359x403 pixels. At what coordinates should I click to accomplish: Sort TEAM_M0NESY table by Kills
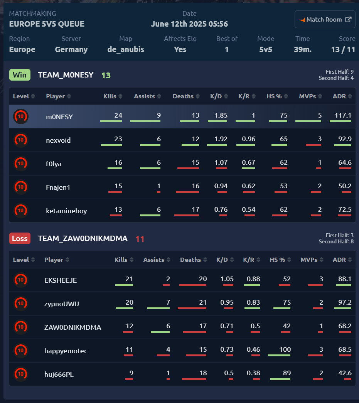(113, 96)
